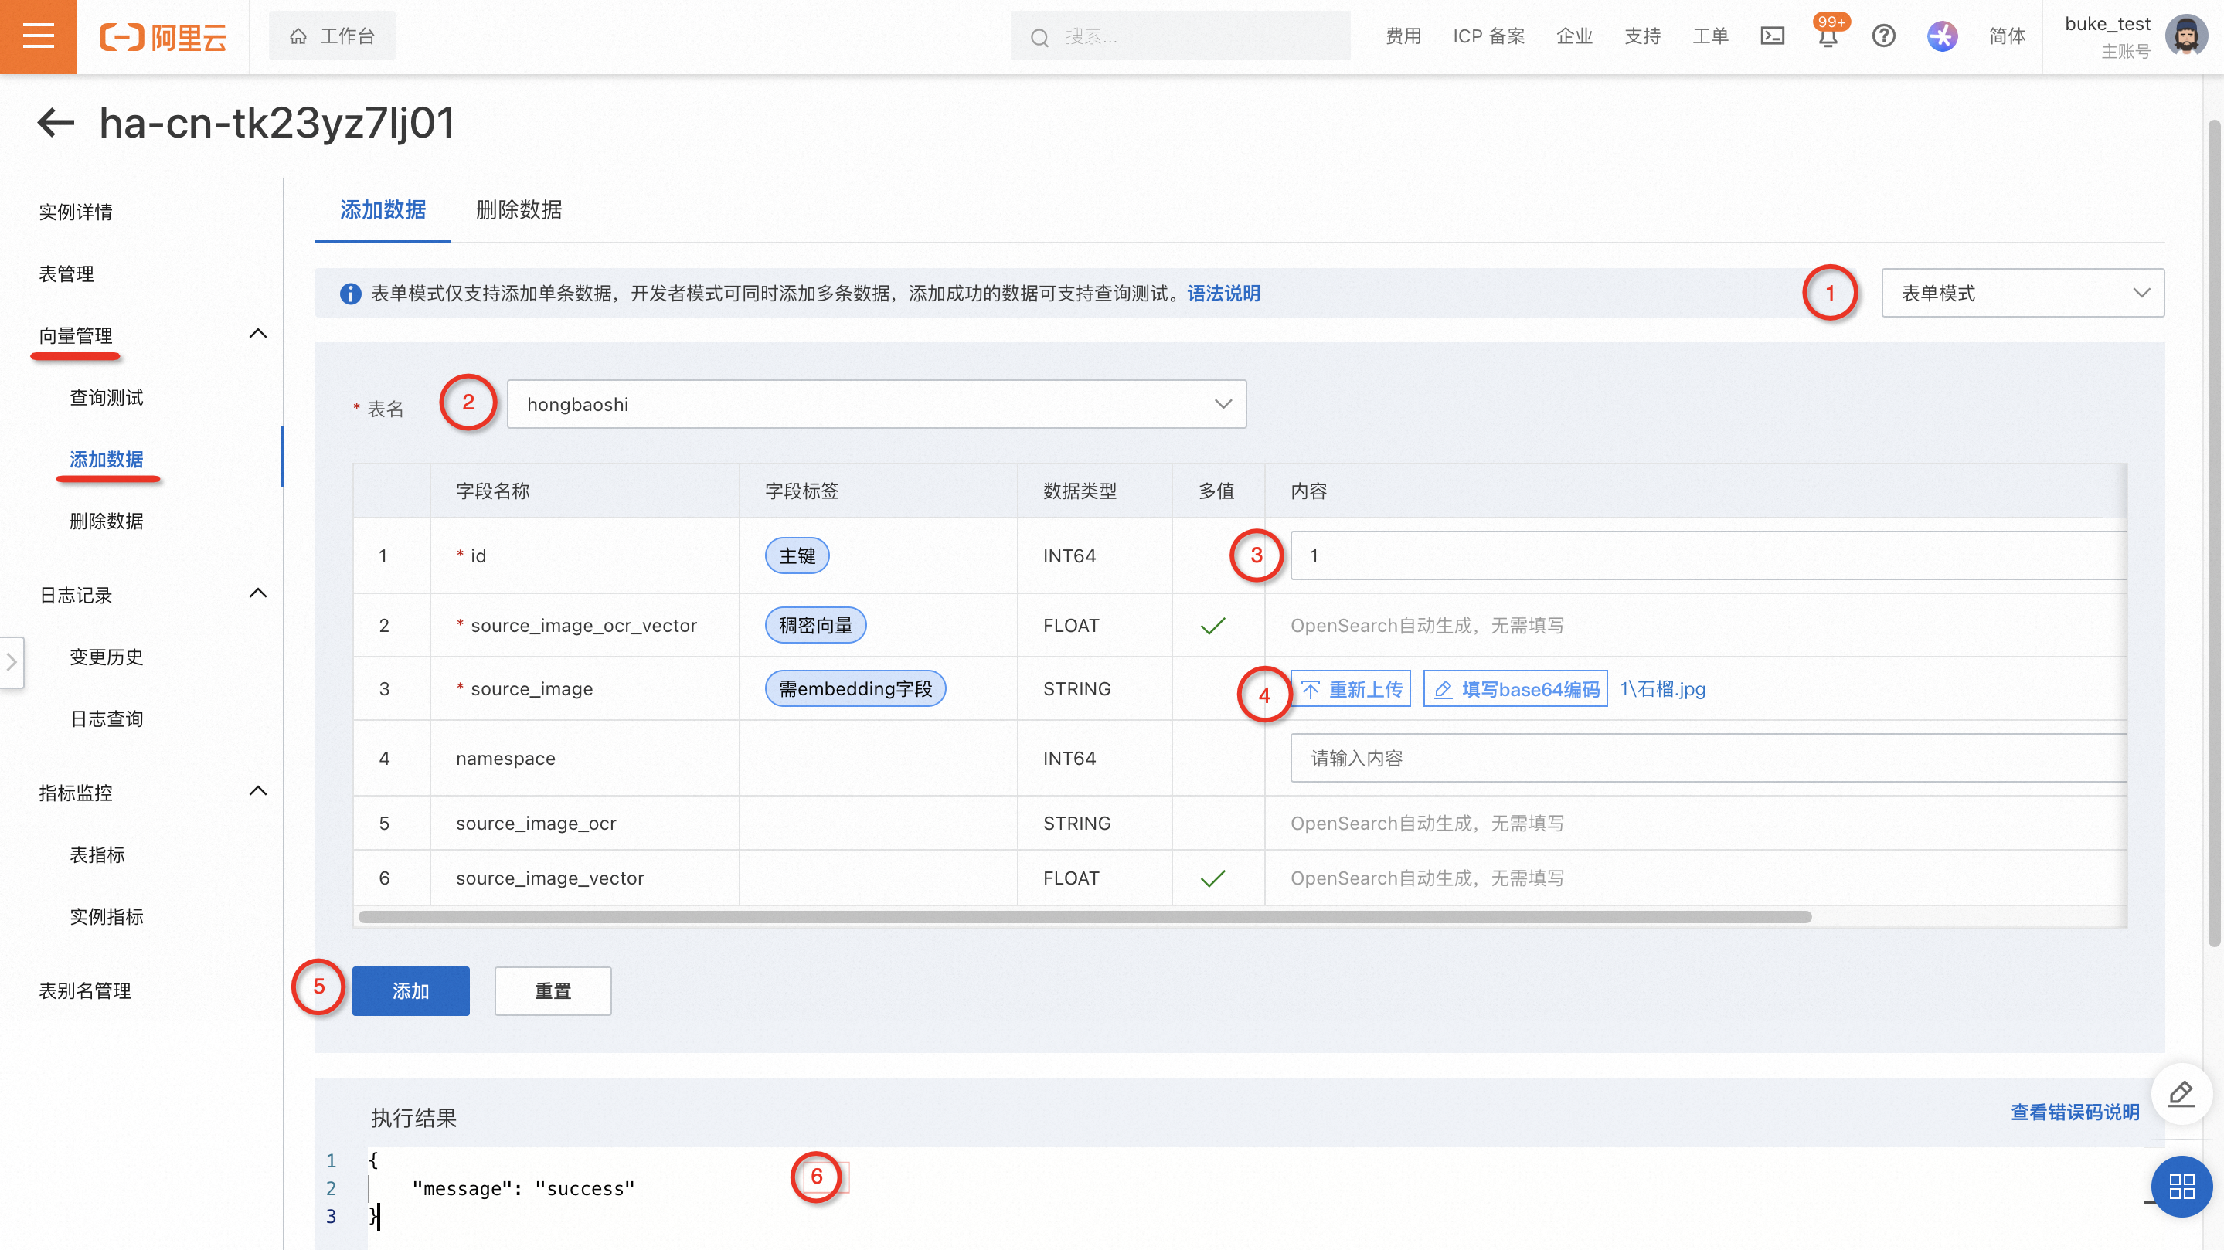Click the back arrow beside instance name
Image resolution: width=2224 pixels, height=1250 pixels.
tap(56, 123)
